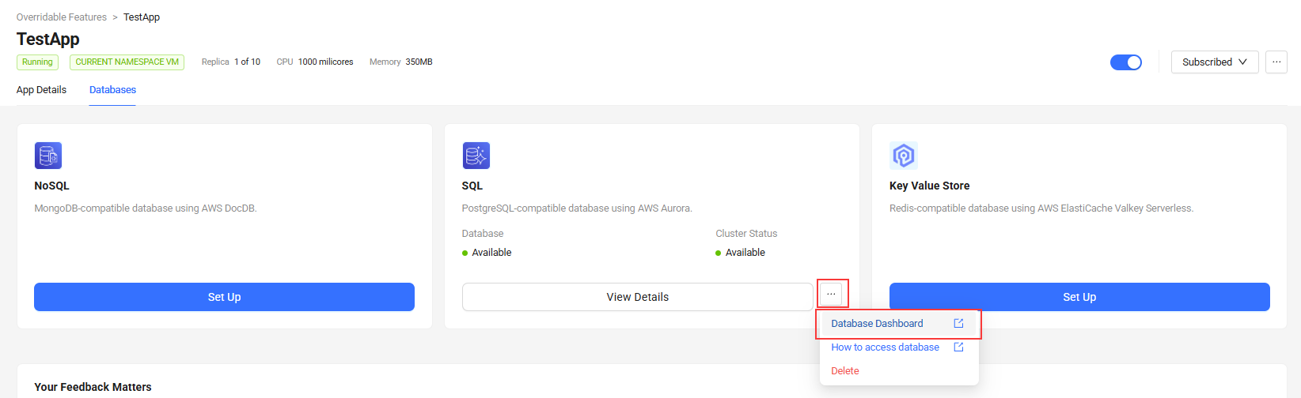Click the Redis-compatible database description
Viewport: 1301px width, 398px height.
pyautogui.click(x=1041, y=208)
